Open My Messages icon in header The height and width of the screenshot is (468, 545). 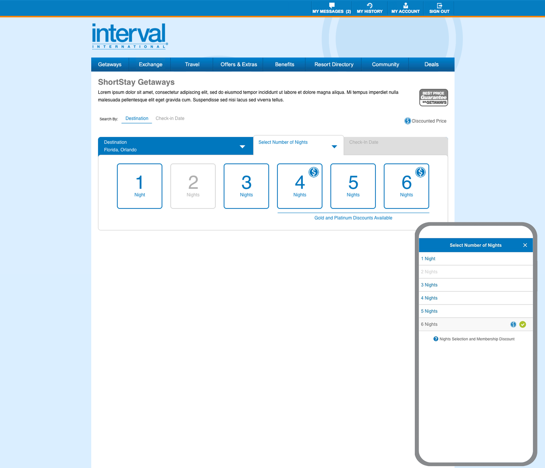point(332,5)
